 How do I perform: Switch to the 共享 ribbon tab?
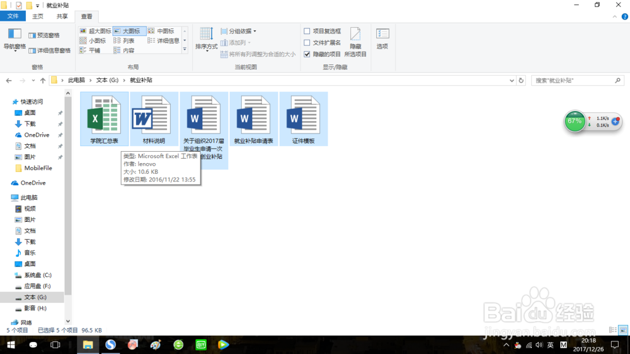coord(62,16)
